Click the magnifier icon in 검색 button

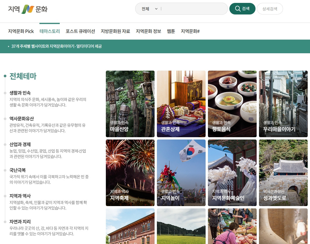click(x=238, y=9)
